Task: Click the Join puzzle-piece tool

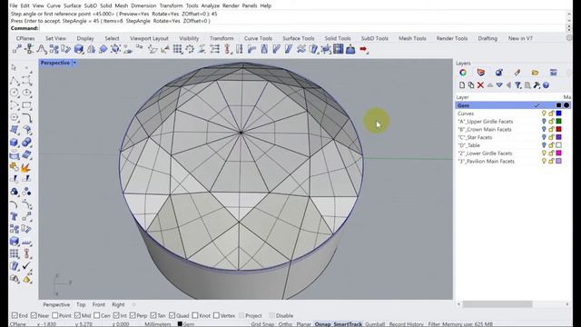Action: coord(15,167)
